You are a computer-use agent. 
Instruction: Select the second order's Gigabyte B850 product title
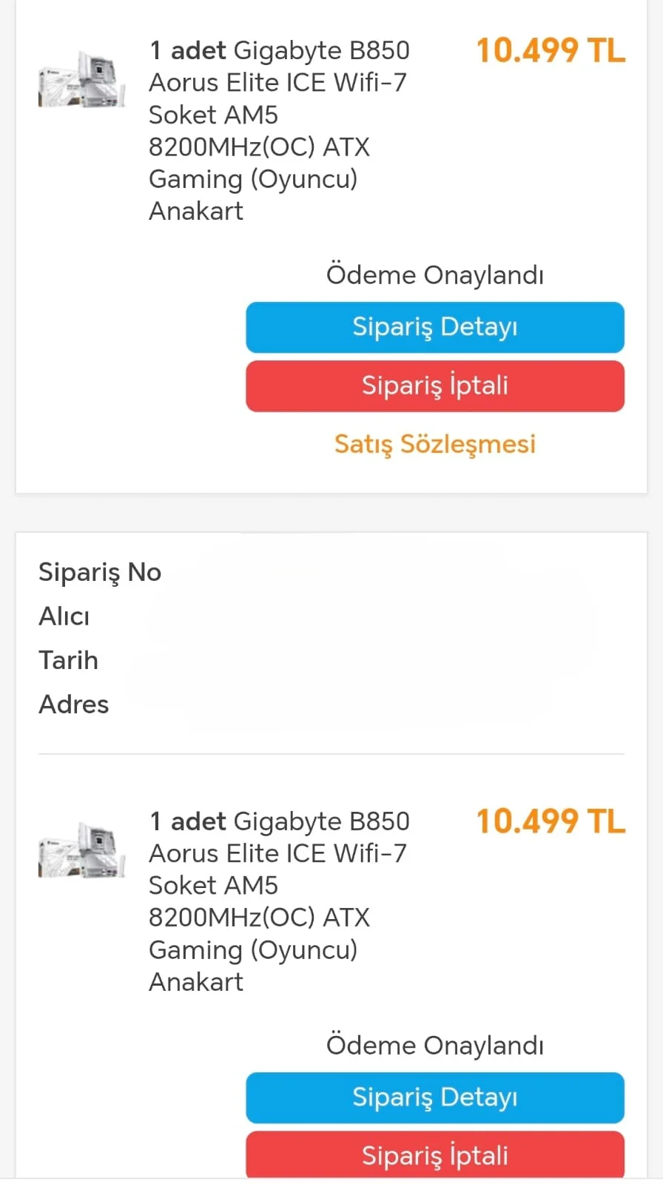click(278, 901)
